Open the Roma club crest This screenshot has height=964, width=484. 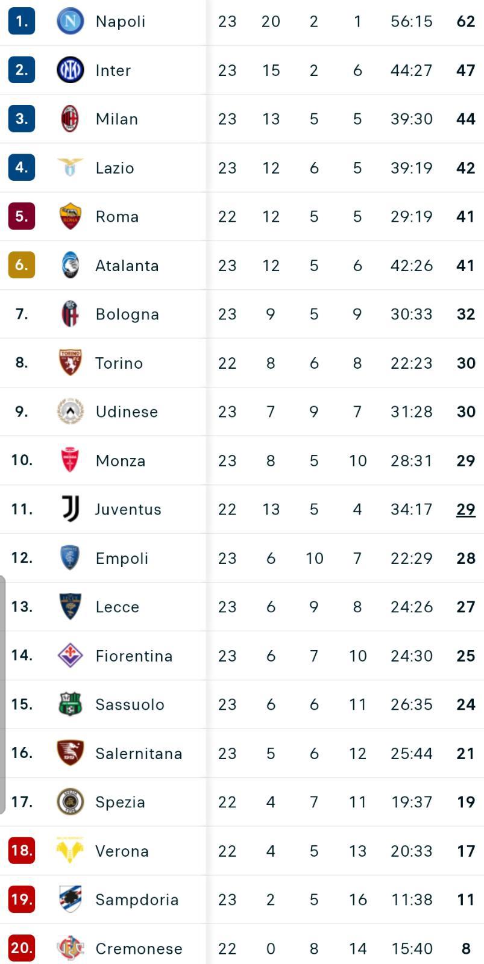pos(70,216)
